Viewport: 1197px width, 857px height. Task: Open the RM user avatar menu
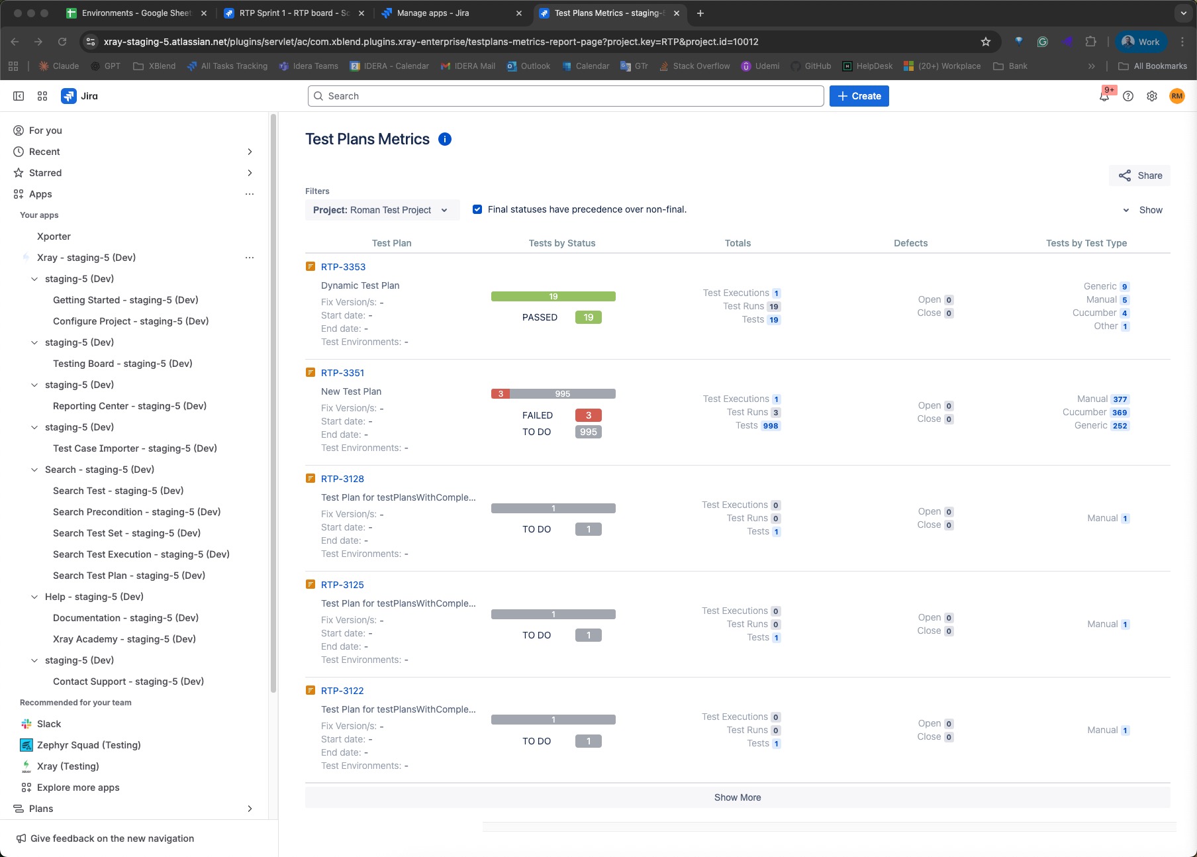point(1176,96)
